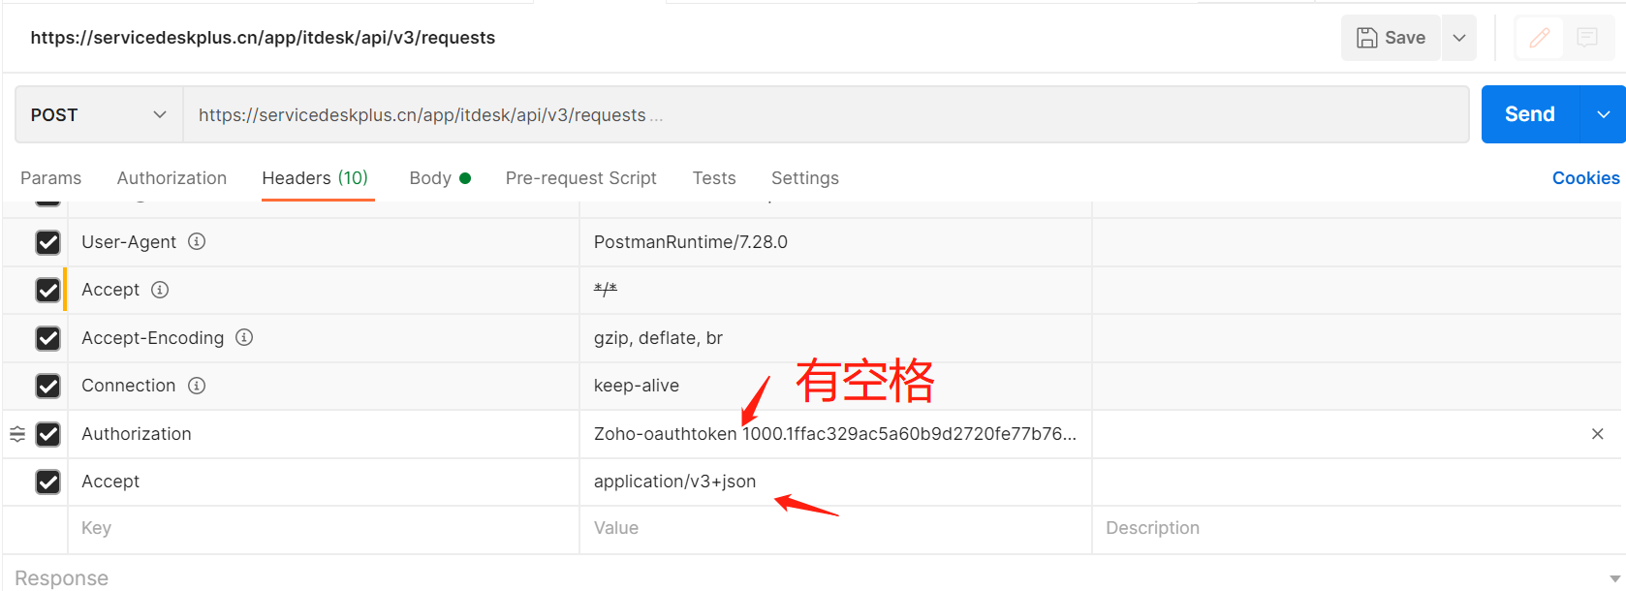
Task: Grab the Authorization row reorder handle
Action: pos(17,434)
